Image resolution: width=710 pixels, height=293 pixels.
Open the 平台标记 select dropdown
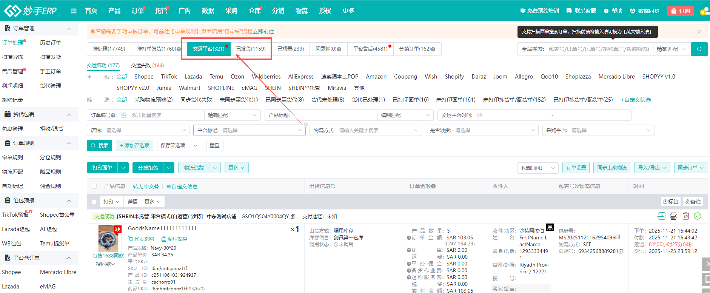[x=250, y=130]
